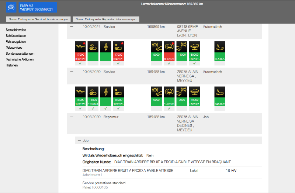Viewport: 295px width, 193px height.
Task: Click checkmark under 12/2020 brake fluid
Action: point(169,108)
